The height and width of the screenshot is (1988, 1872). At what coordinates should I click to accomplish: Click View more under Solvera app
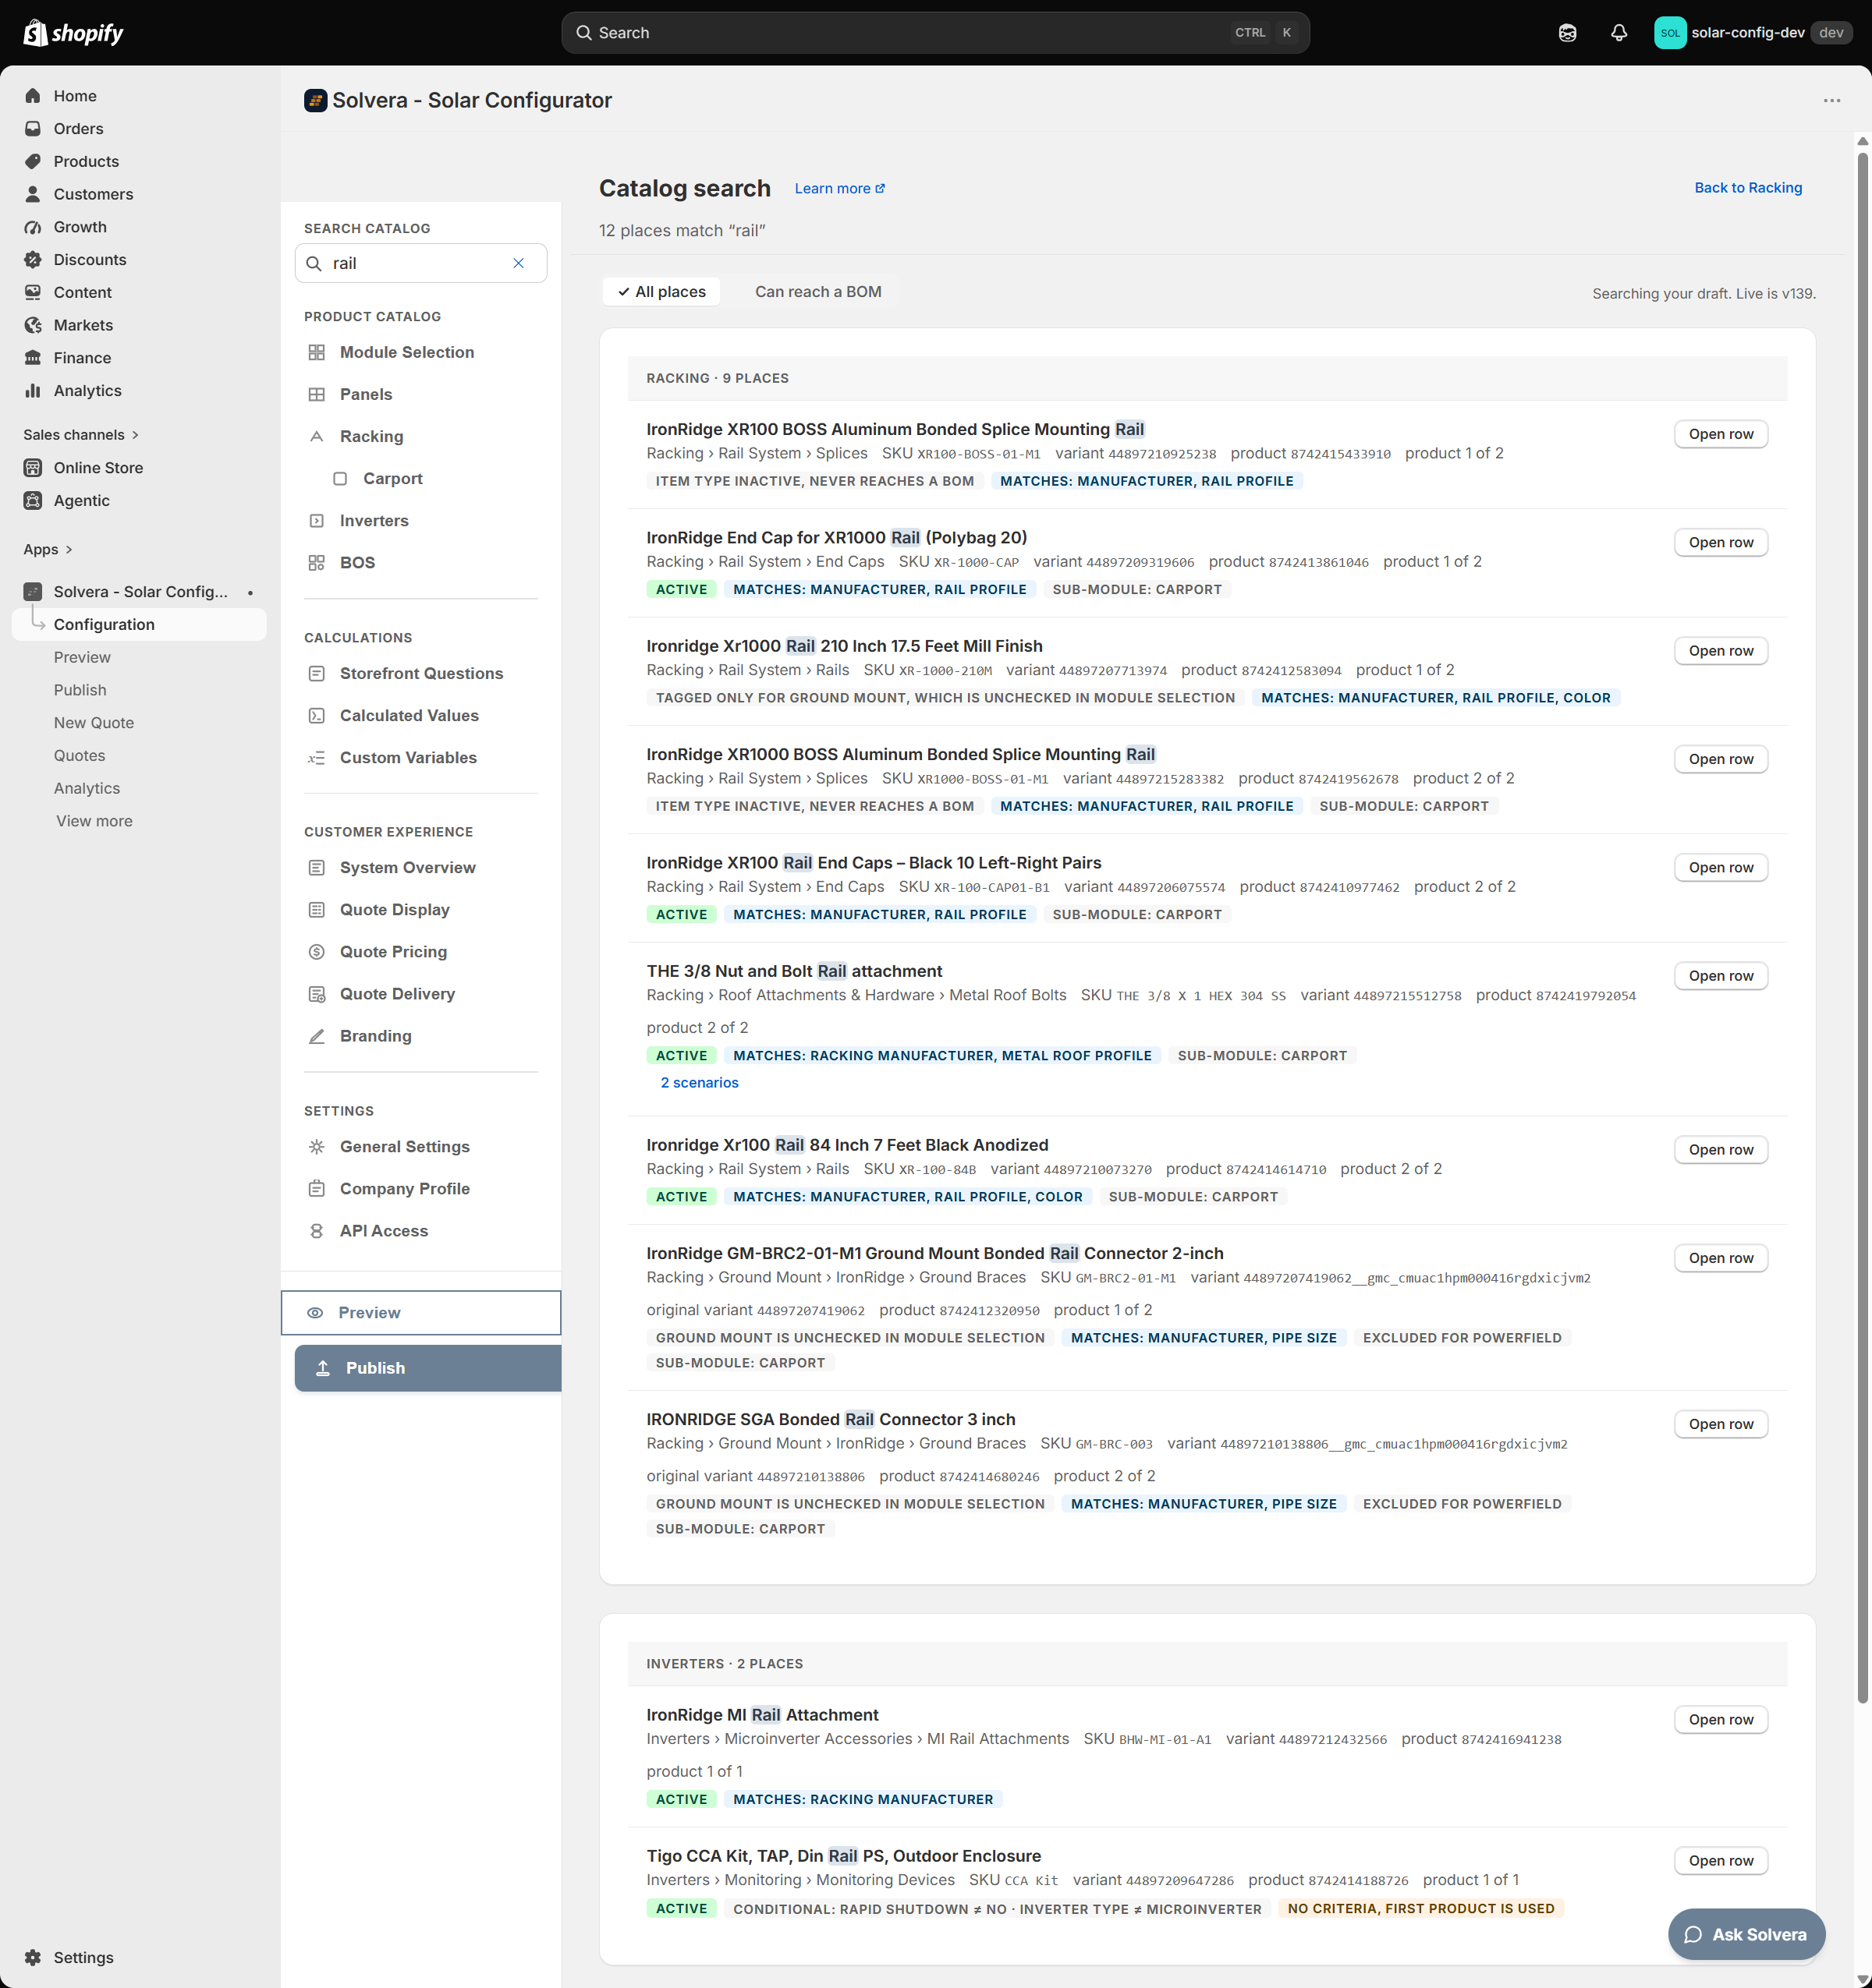(94, 821)
